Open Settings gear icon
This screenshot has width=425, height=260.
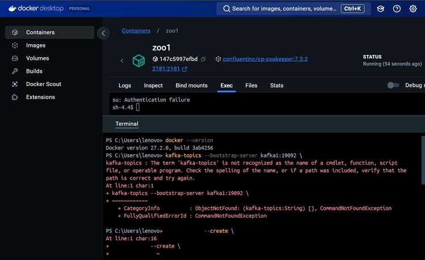(x=413, y=8)
